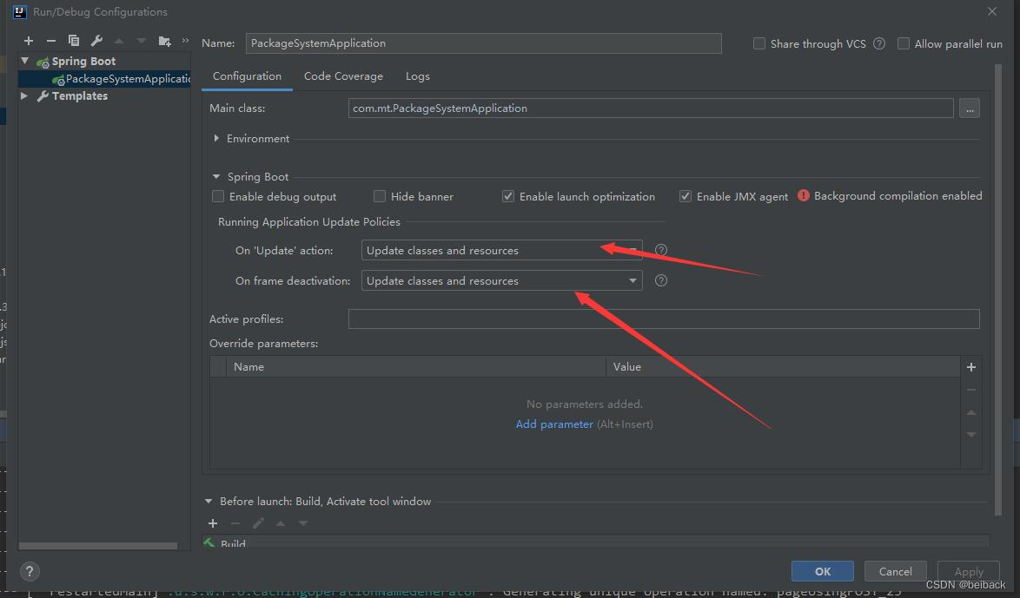Toggle Share through VCS checkbox

point(759,43)
